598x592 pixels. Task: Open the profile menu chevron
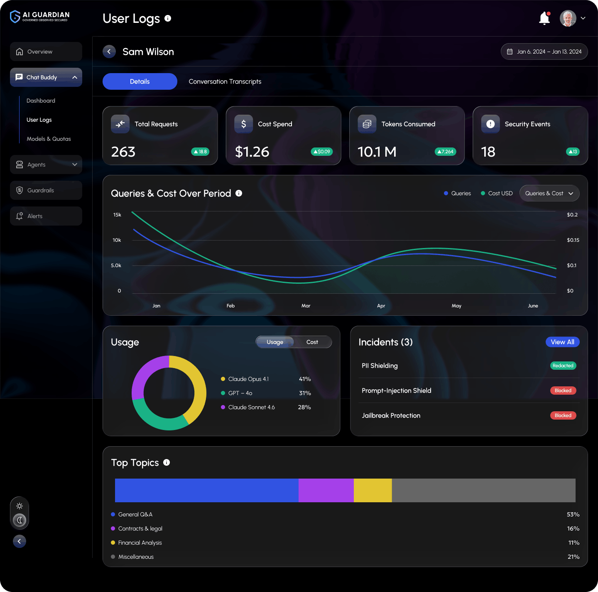(583, 18)
